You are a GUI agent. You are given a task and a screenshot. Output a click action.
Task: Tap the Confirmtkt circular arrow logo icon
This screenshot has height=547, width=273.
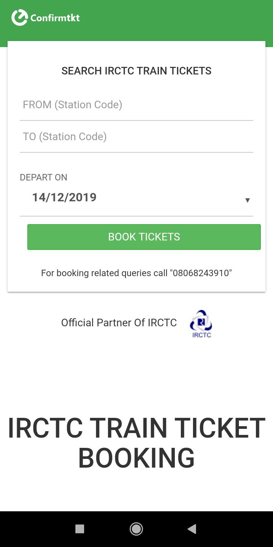click(19, 17)
